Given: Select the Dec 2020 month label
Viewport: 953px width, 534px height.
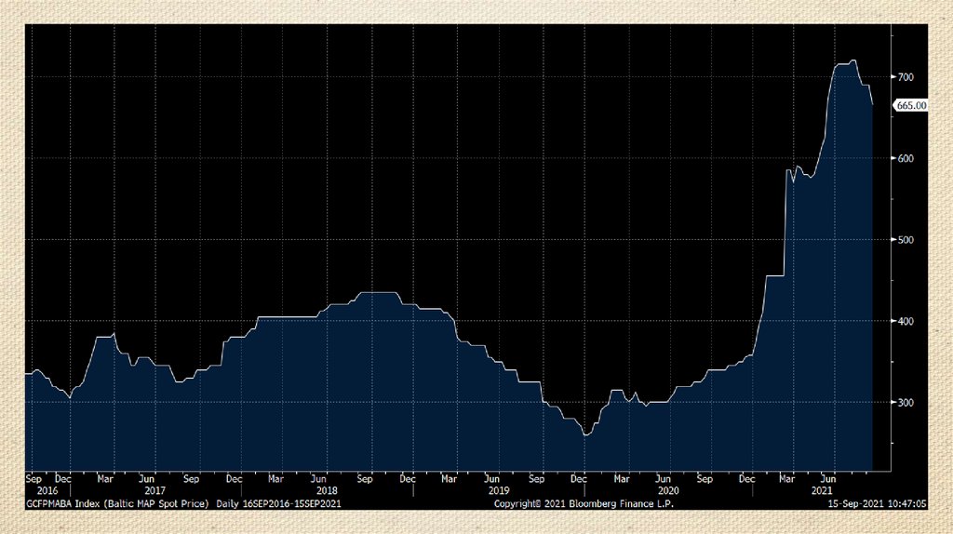Looking at the screenshot, I should [747, 479].
